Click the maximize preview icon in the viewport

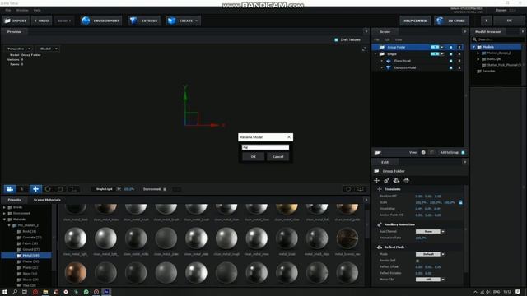[364, 49]
